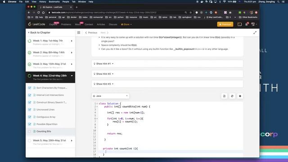This screenshot has width=288, height=162.
Task: Toggle checkbox for Uncrossed Lines
Action: click(30, 110)
